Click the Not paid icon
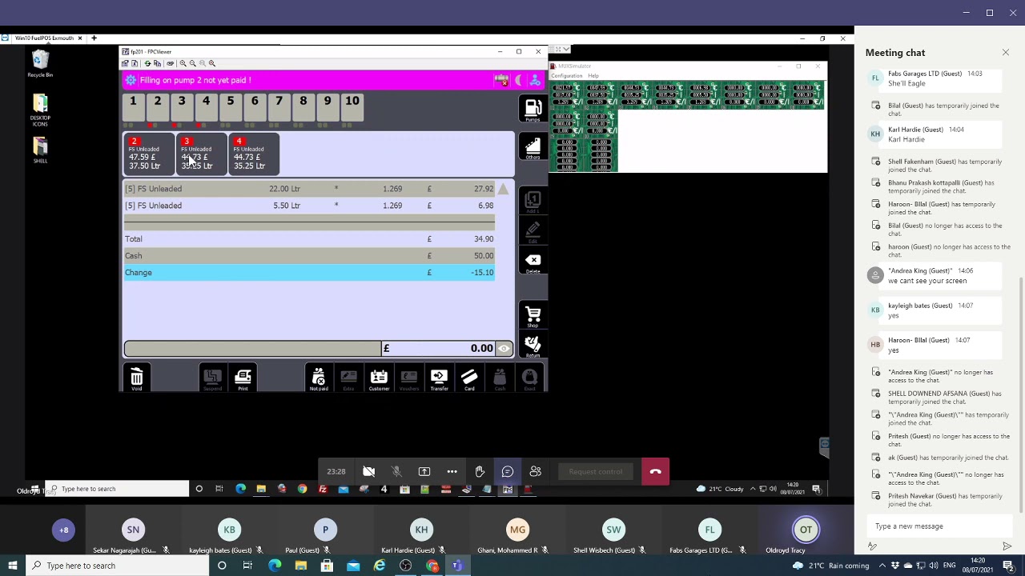 click(318, 378)
